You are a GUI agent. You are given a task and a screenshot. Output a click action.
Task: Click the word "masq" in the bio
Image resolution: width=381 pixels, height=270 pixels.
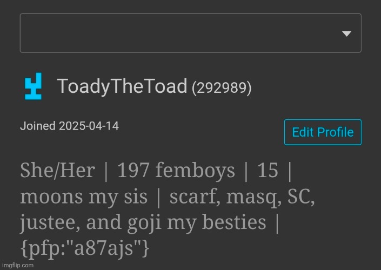tap(250, 197)
